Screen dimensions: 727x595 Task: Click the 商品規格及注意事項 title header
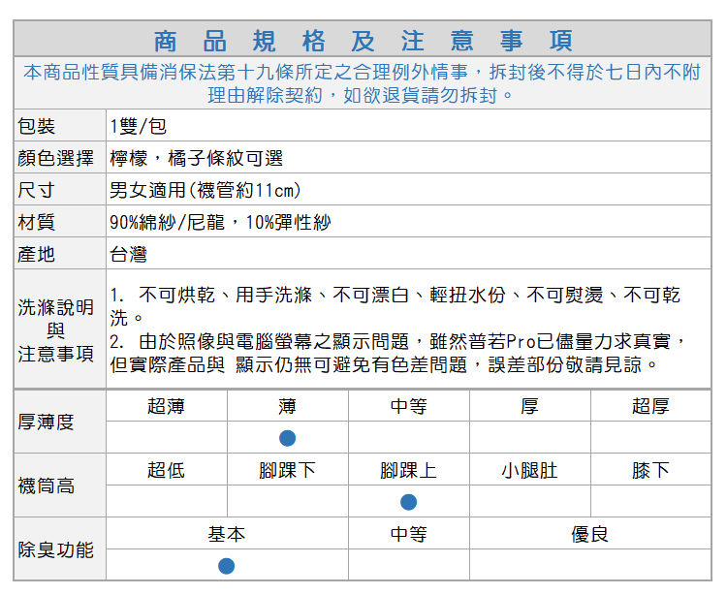click(x=363, y=41)
